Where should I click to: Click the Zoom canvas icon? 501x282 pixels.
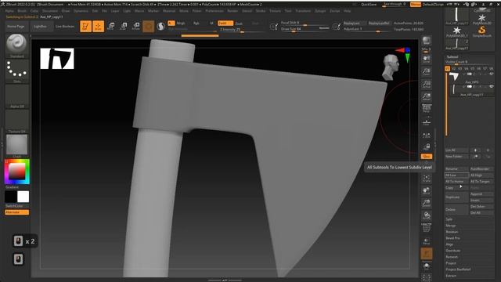pos(426,71)
